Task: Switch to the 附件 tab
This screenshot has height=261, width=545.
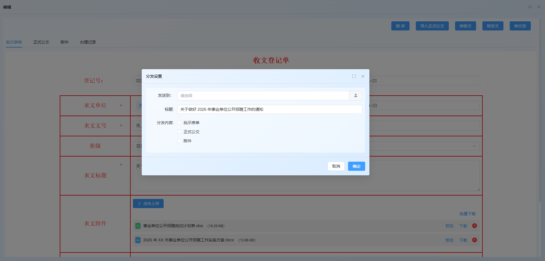Action: tap(65, 42)
